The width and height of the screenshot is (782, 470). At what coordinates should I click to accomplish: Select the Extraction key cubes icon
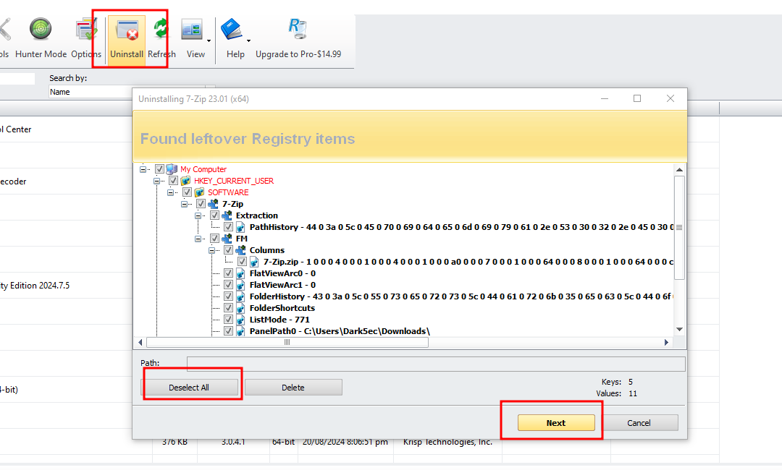(x=227, y=215)
